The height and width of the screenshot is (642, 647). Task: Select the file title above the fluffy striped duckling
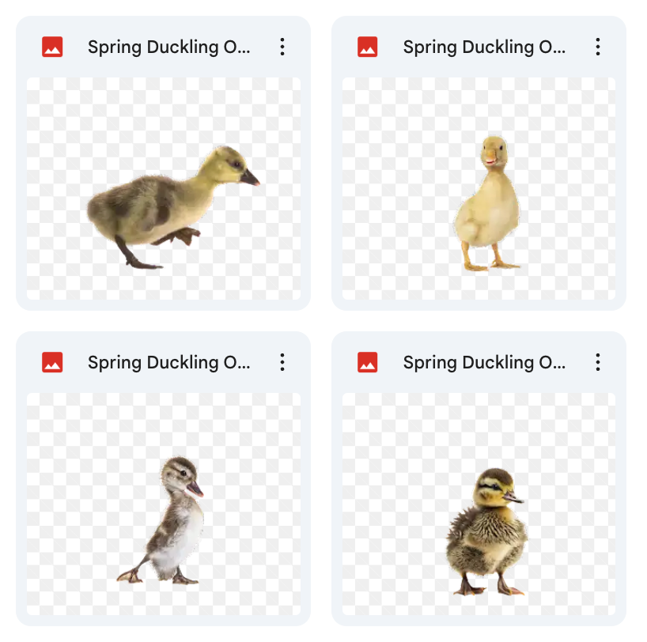(x=484, y=363)
